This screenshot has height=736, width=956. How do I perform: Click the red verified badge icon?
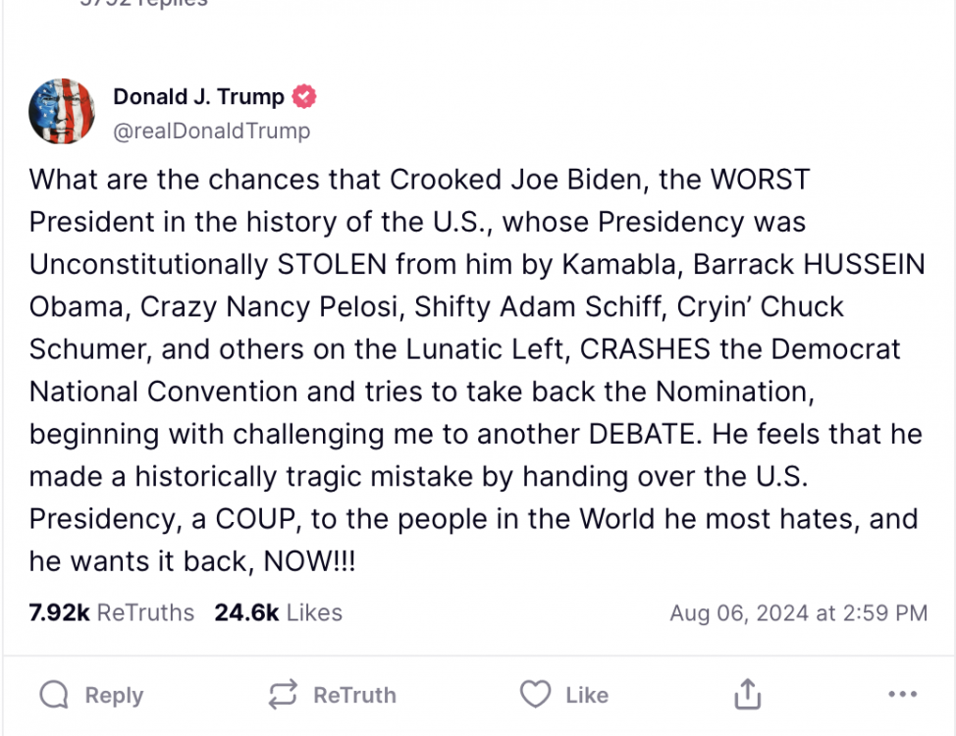click(x=305, y=97)
